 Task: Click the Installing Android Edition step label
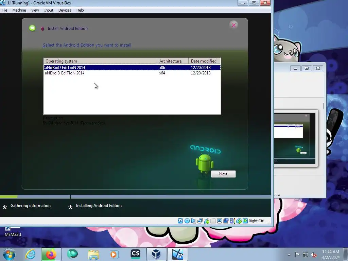[x=99, y=206]
